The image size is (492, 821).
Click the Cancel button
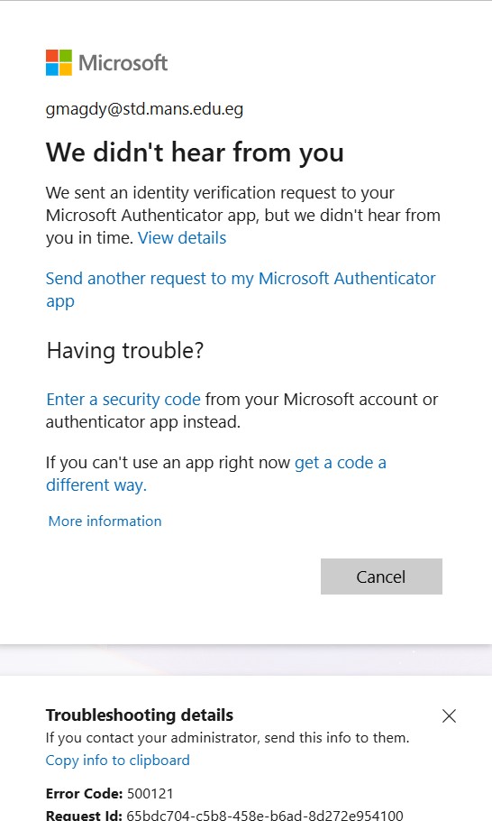click(x=381, y=577)
